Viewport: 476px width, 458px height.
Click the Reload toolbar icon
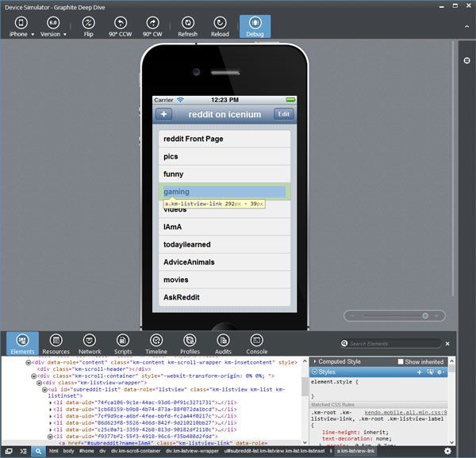click(220, 27)
